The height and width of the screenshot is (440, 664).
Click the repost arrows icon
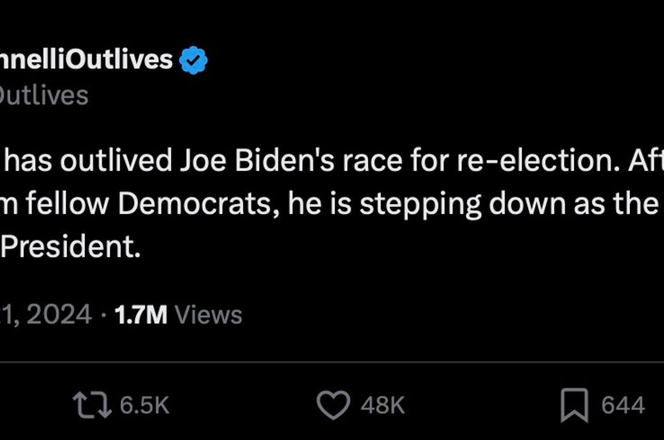[x=92, y=405]
